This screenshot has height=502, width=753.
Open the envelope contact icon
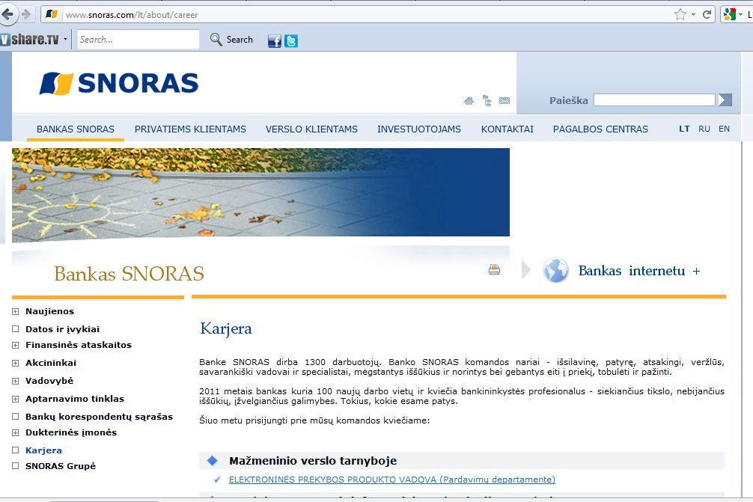pyautogui.click(x=504, y=100)
